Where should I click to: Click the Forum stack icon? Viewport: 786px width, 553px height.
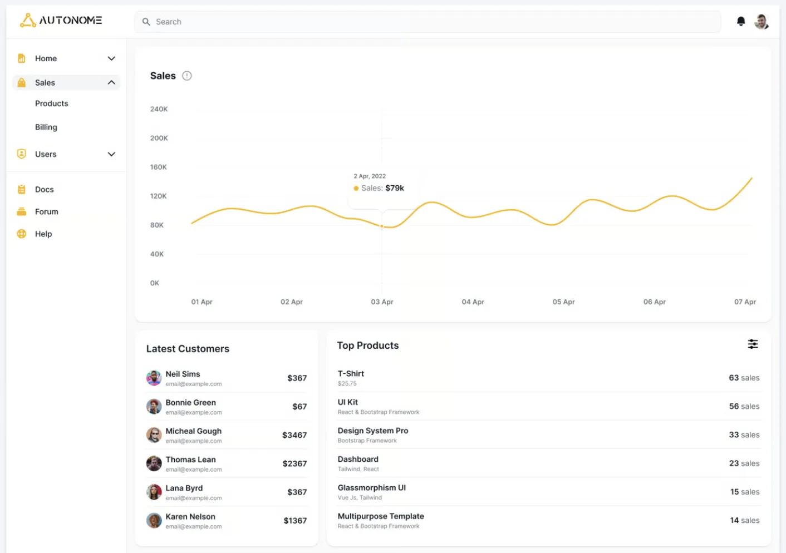pos(22,211)
